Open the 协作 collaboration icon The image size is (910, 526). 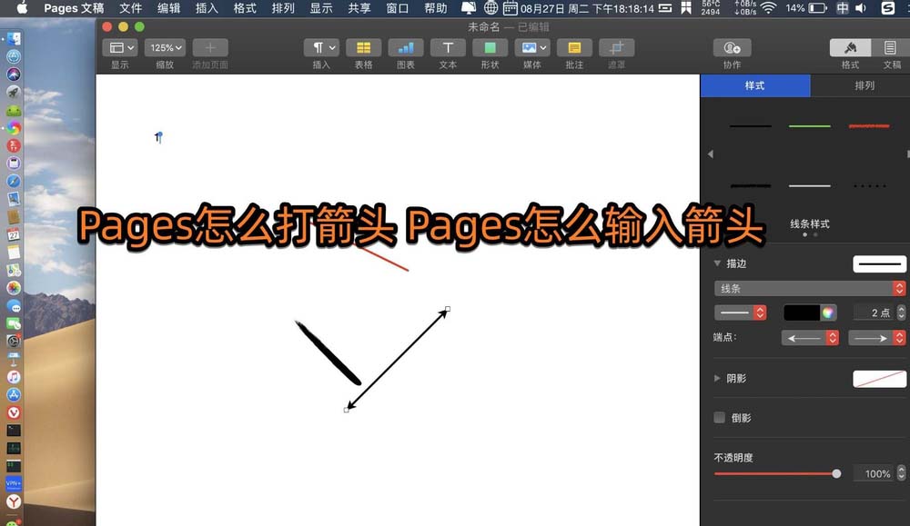pyautogui.click(x=731, y=47)
